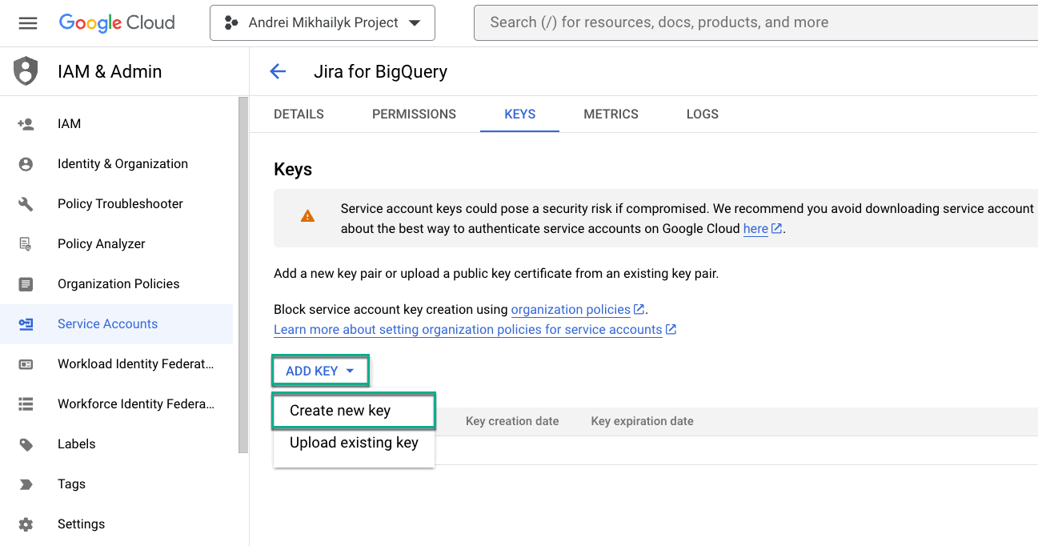Click the here link in the warning
1038x546 pixels.
click(x=755, y=228)
